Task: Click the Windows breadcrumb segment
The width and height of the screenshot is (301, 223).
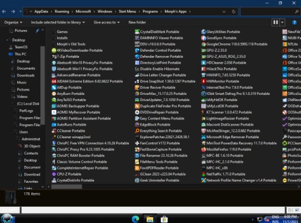Action: tap(105, 11)
